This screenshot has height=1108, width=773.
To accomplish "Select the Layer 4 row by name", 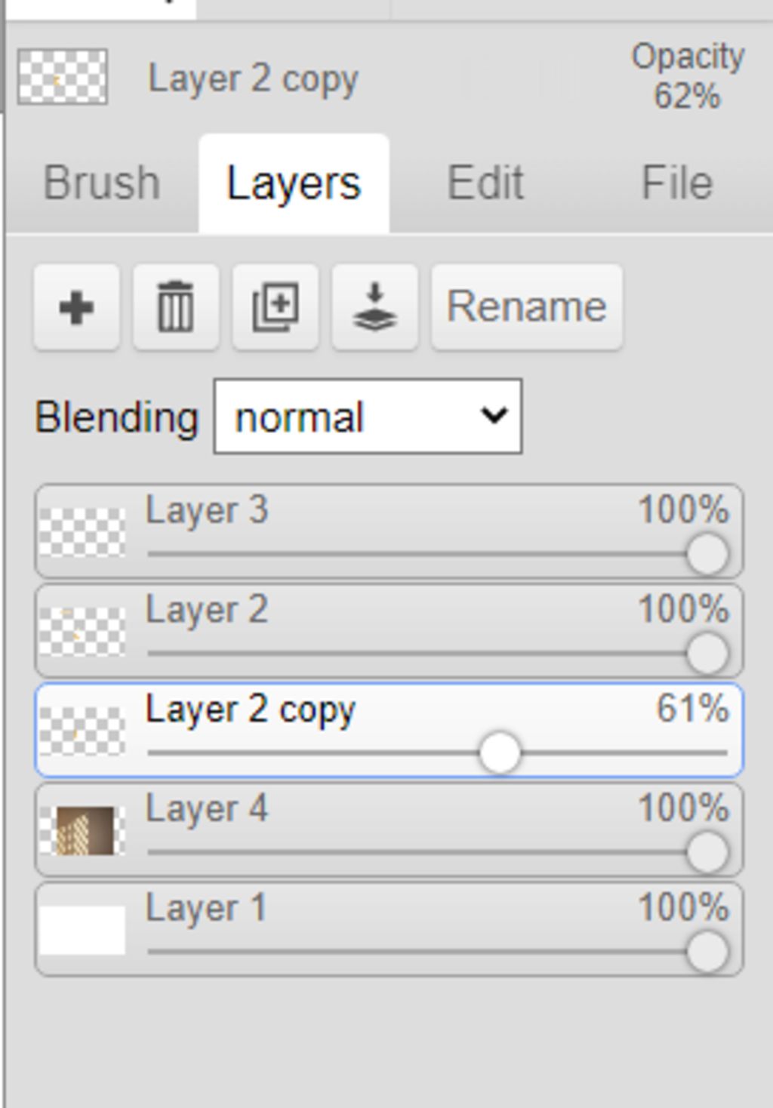I will click(206, 808).
